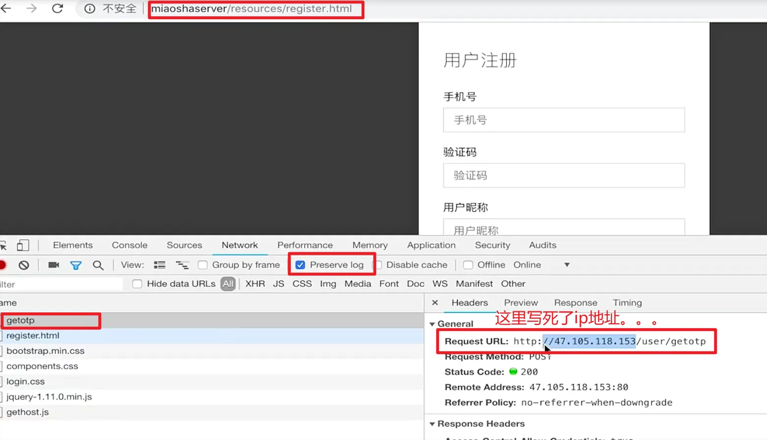Viewport: 767px width, 440px height.
Task: Close the request details pane
Action: click(435, 302)
